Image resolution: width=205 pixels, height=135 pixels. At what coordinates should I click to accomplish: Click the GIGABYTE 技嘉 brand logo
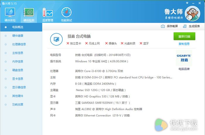(x=184, y=58)
